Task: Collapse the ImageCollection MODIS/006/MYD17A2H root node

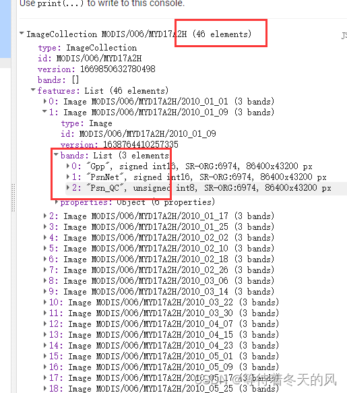Action: [22, 33]
